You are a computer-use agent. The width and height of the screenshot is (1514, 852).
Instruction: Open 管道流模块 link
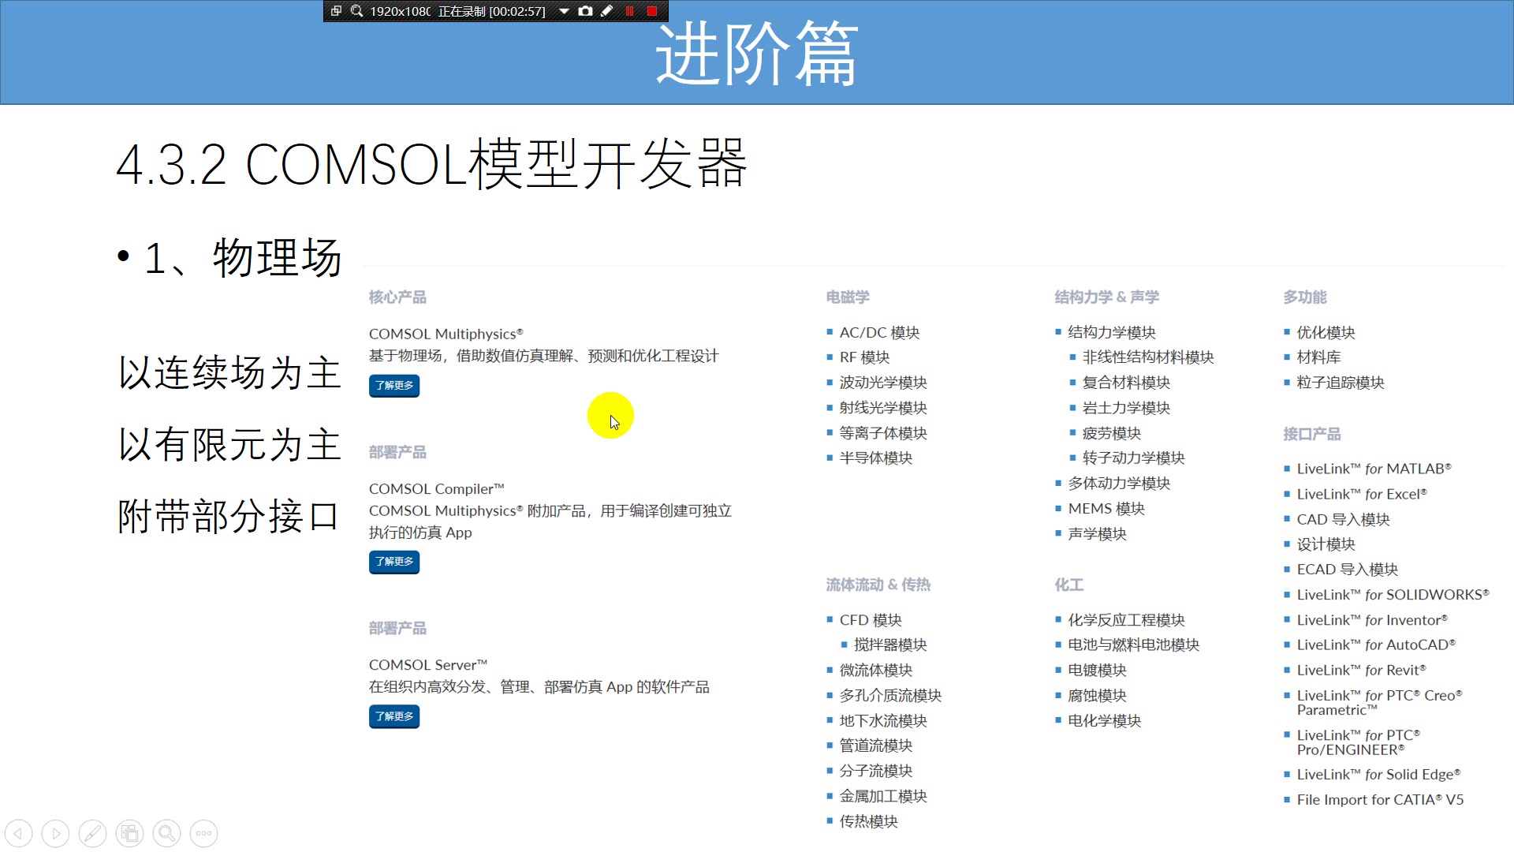(x=876, y=745)
